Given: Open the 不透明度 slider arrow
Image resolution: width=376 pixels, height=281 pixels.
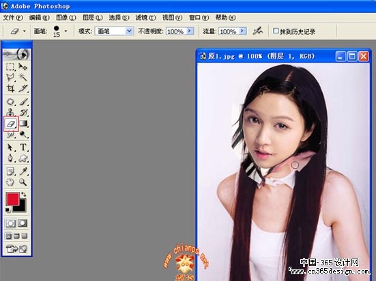Looking at the screenshot, I should [x=190, y=31].
